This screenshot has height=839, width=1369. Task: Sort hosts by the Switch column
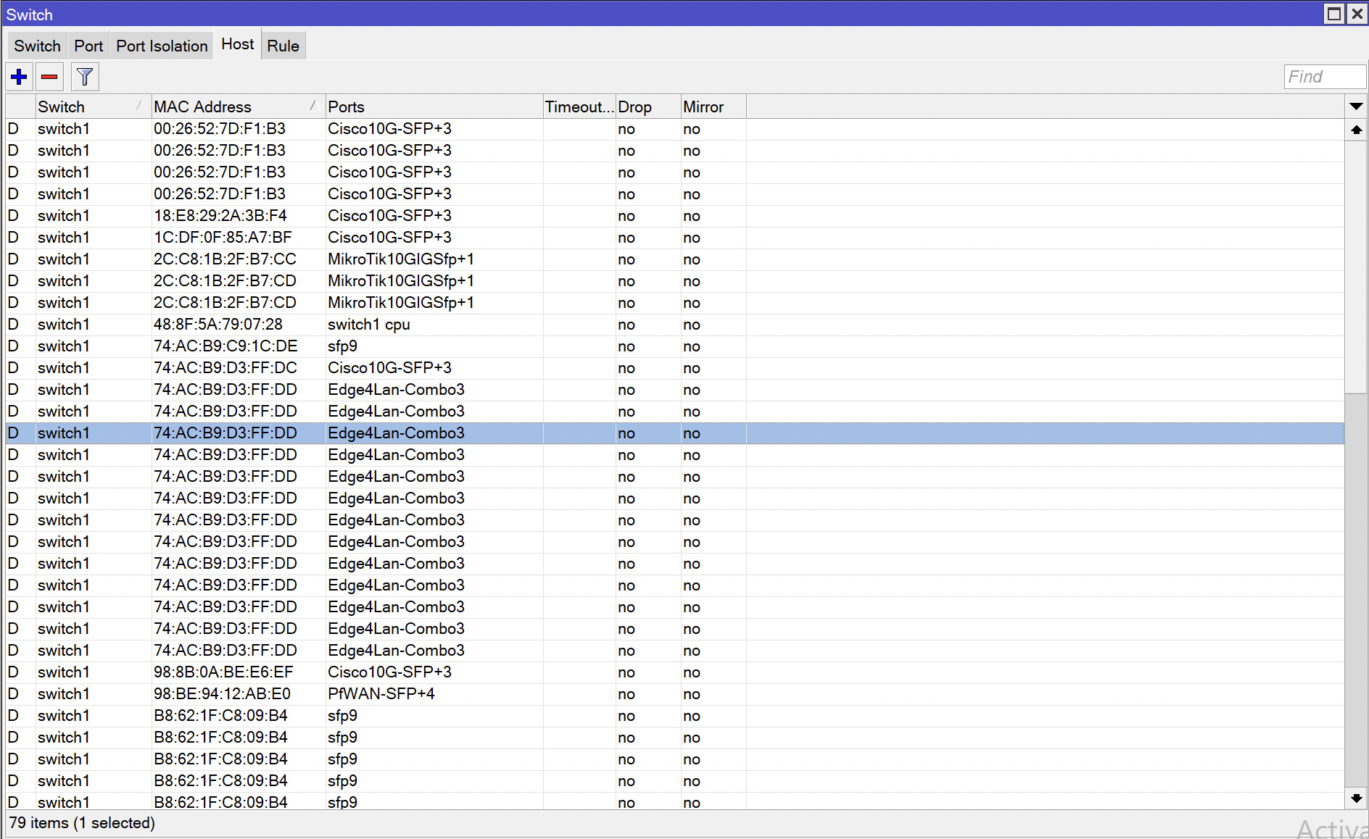[x=62, y=106]
